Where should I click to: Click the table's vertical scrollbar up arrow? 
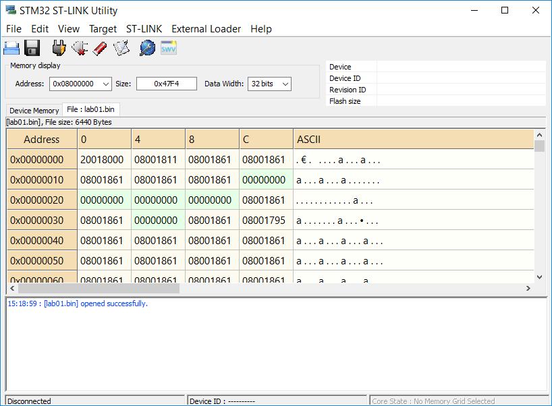click(x=539, y=135)
